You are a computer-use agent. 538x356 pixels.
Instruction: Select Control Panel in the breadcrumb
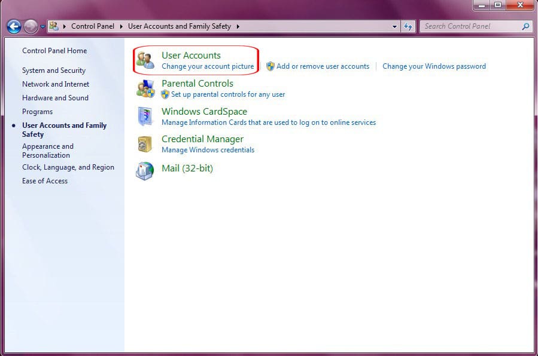point(93,26)
